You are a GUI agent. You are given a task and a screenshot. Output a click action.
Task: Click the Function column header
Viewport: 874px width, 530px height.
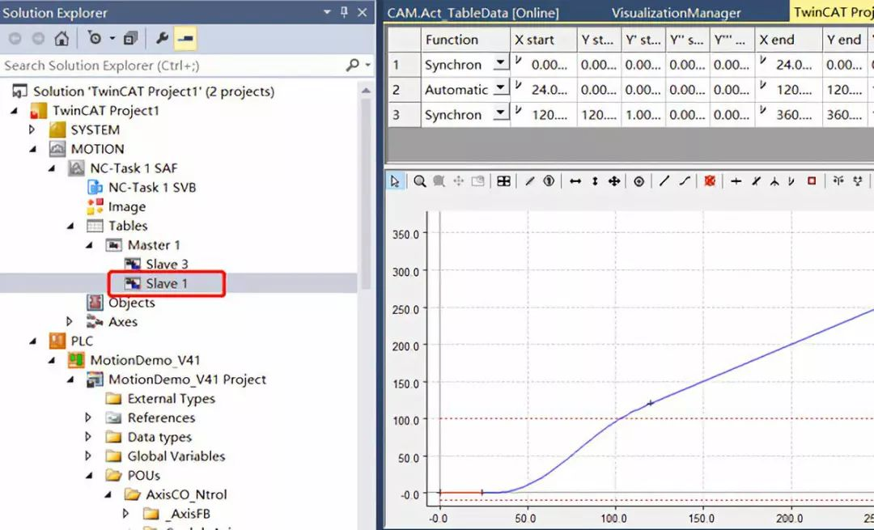pos(465,40)
